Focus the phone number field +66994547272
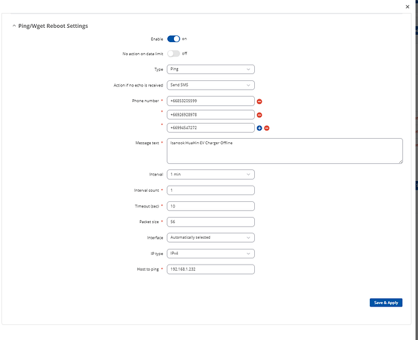Viewport: 418px width, 340px height. click(211, 128)
